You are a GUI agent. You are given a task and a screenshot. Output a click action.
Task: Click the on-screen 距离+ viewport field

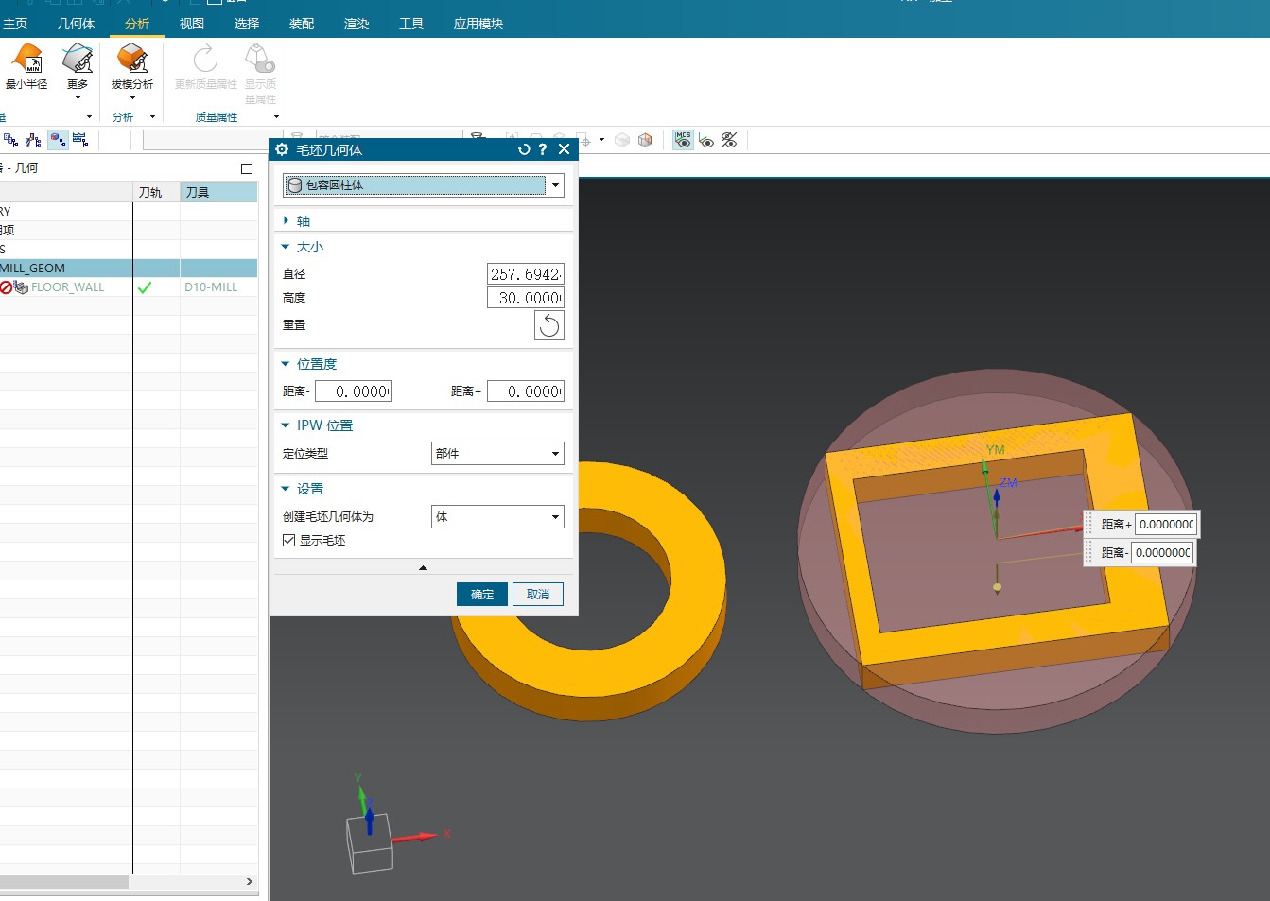click(x=1165, y=525)
